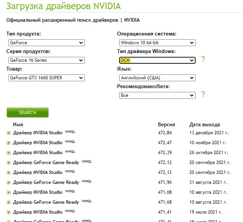243x222 pixels.
Task: Click the Загрузка драйверов NVIDIA page heading
Action: pyautogui.click(x=63, y=6)
